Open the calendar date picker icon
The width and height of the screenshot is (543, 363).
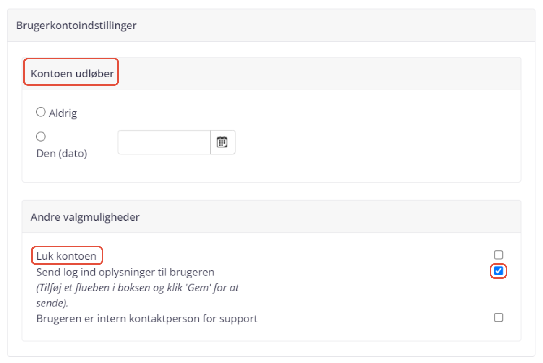tap(222, 142)
